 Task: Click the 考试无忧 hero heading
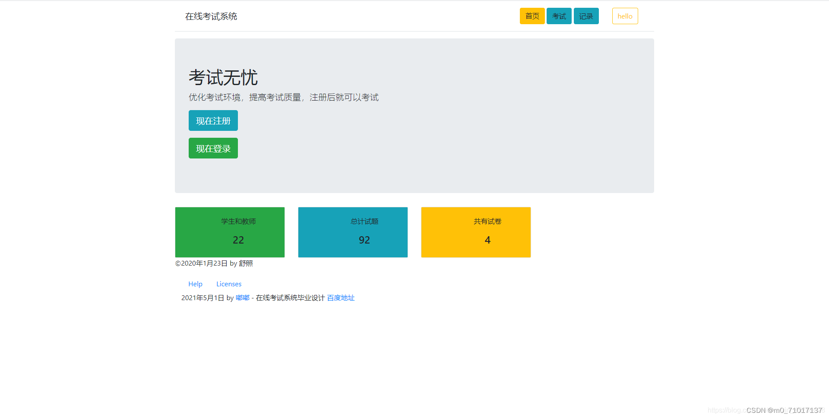coord(223,78)
